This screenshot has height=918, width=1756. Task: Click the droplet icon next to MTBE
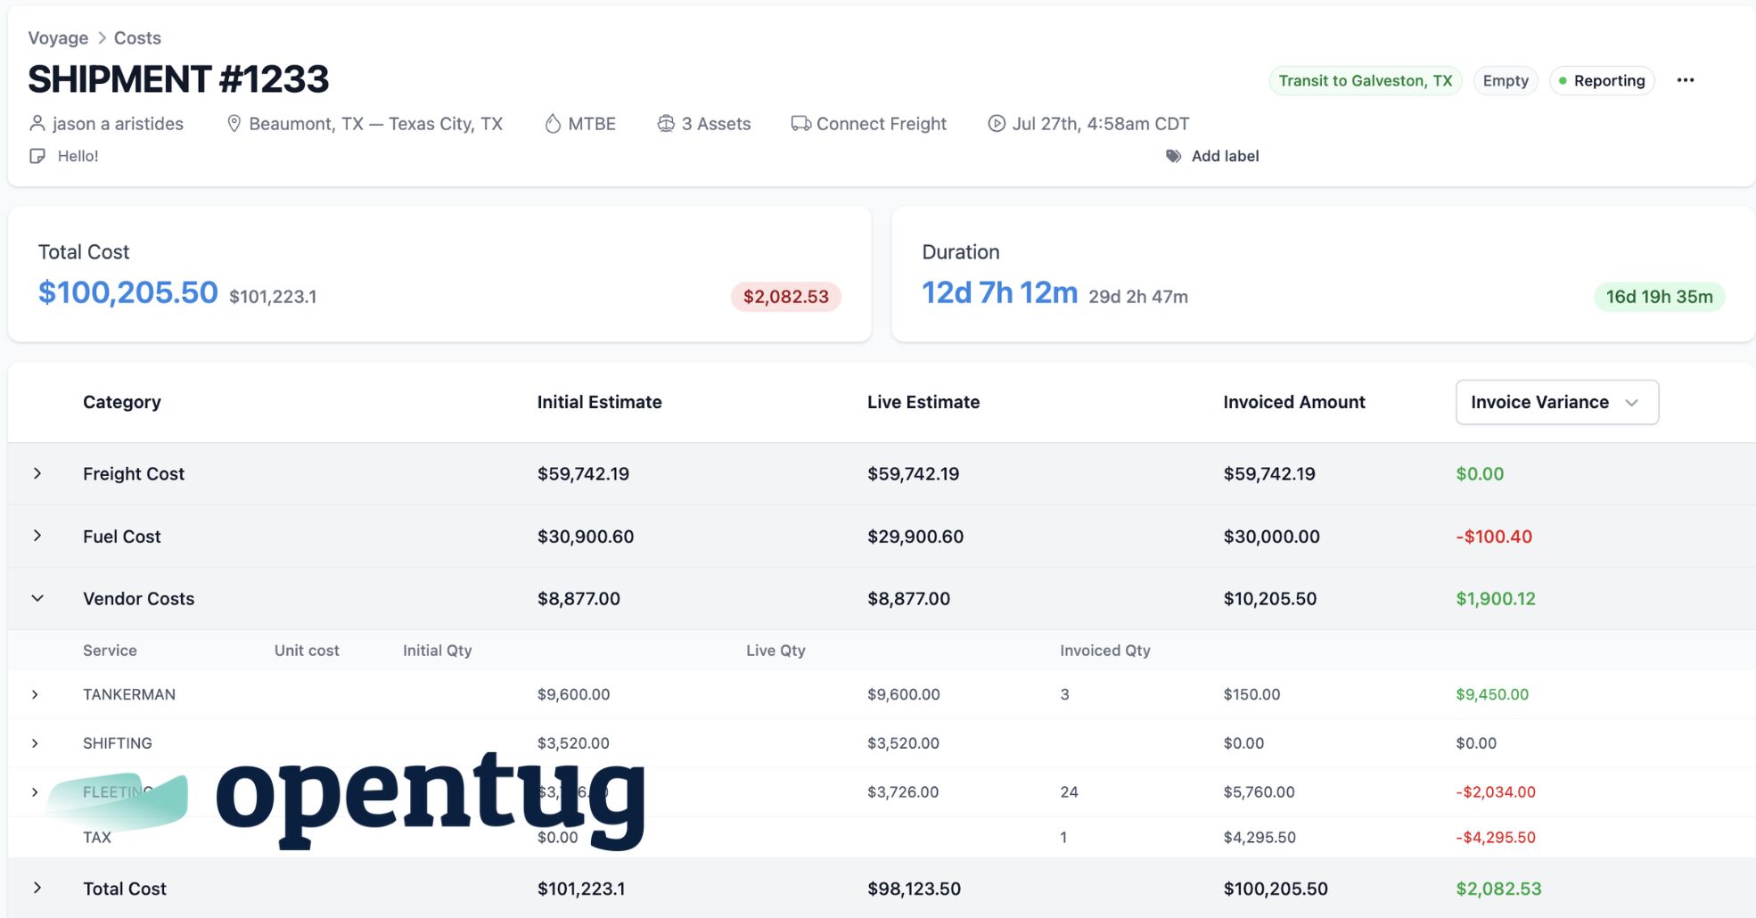pyautogui.click(x=553, y=123)
